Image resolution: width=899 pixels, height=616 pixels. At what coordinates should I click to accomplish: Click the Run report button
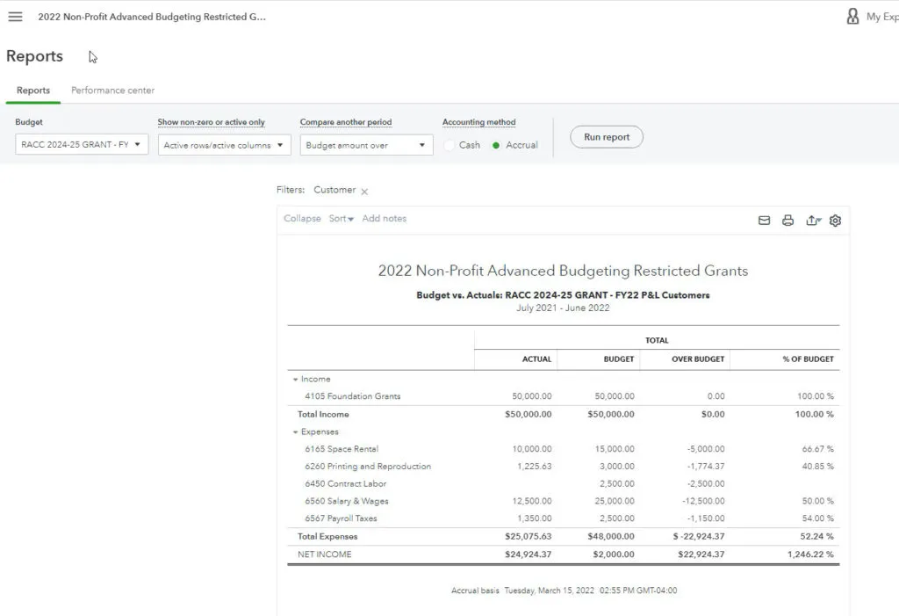607,137
